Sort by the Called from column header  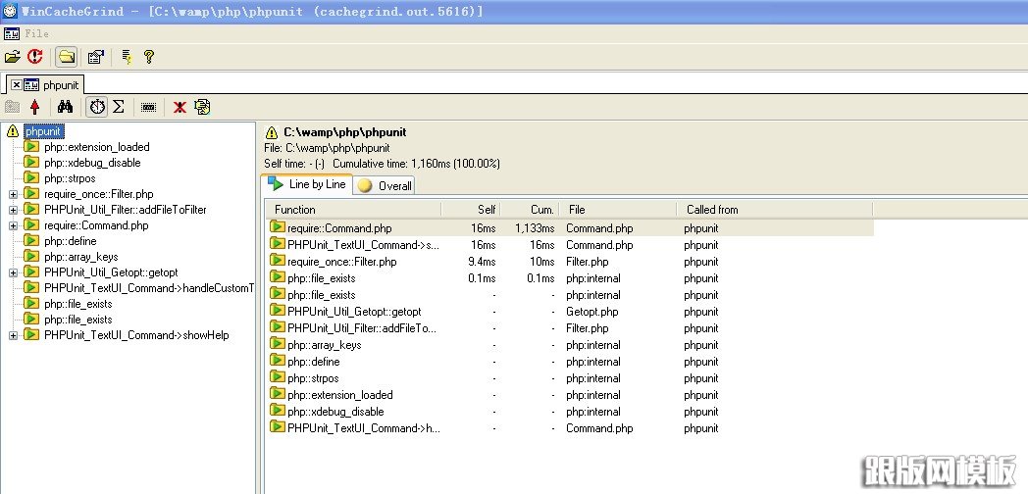pyautogui.click(x=774, y=210)
